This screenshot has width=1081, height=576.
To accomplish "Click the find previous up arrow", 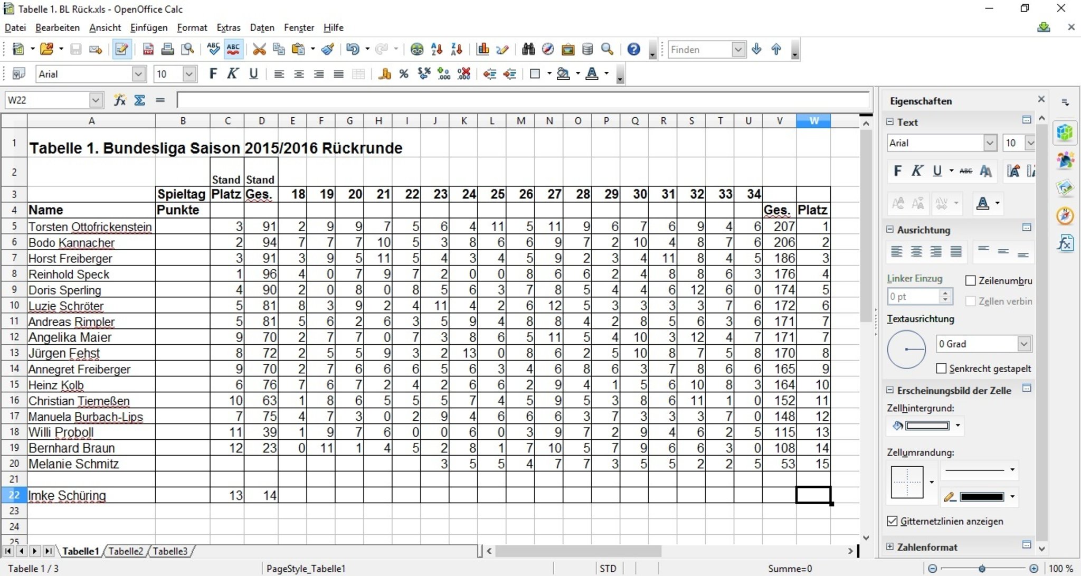I will click(x=776, y=50).
